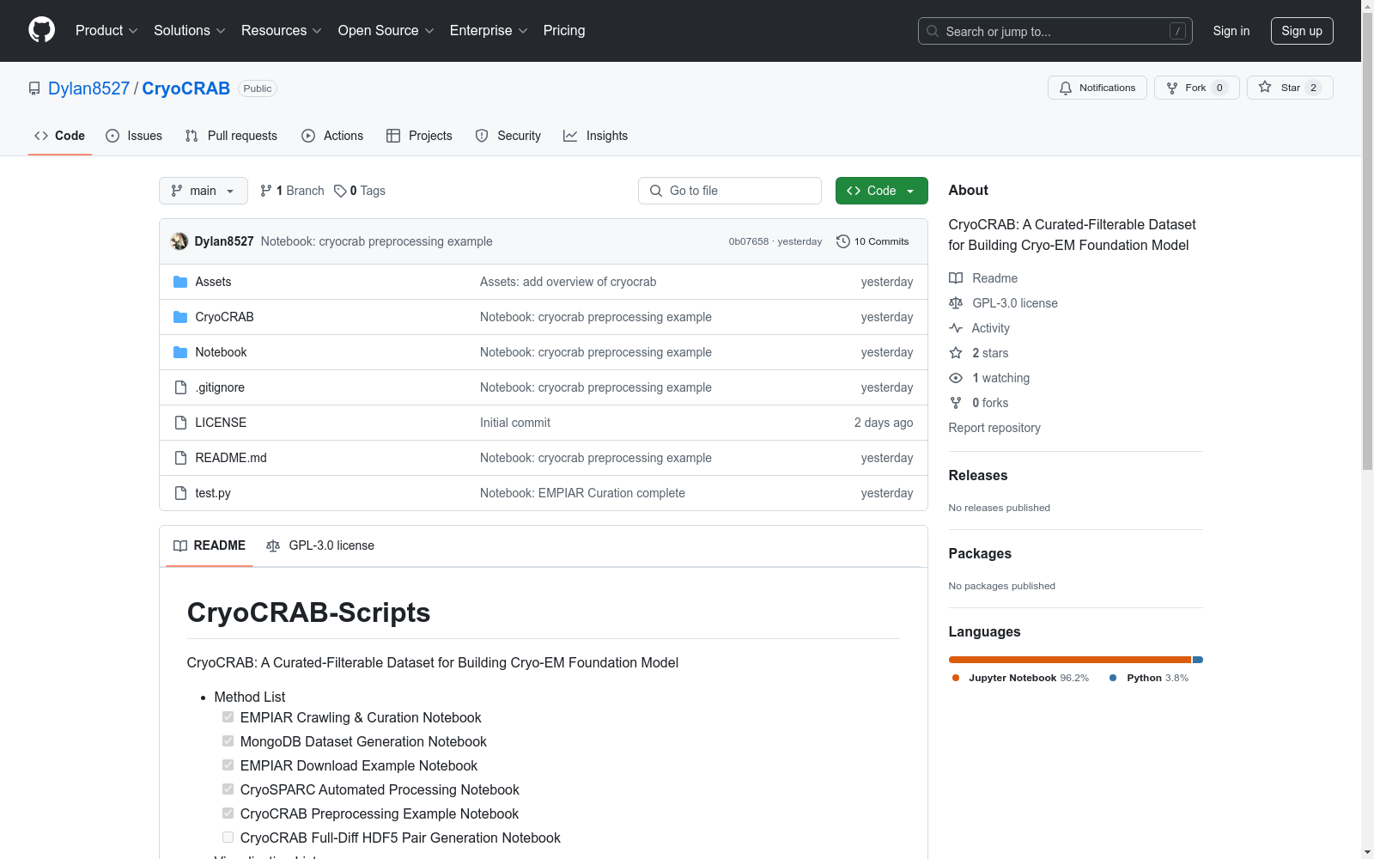Click the orange Jupyter Notebook language bar
Image resolution: width=1374 pixels, height=859 pixels.
coord(1070,660)
